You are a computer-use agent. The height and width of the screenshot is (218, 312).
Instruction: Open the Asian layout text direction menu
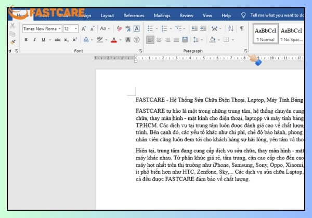pos(216,29)
